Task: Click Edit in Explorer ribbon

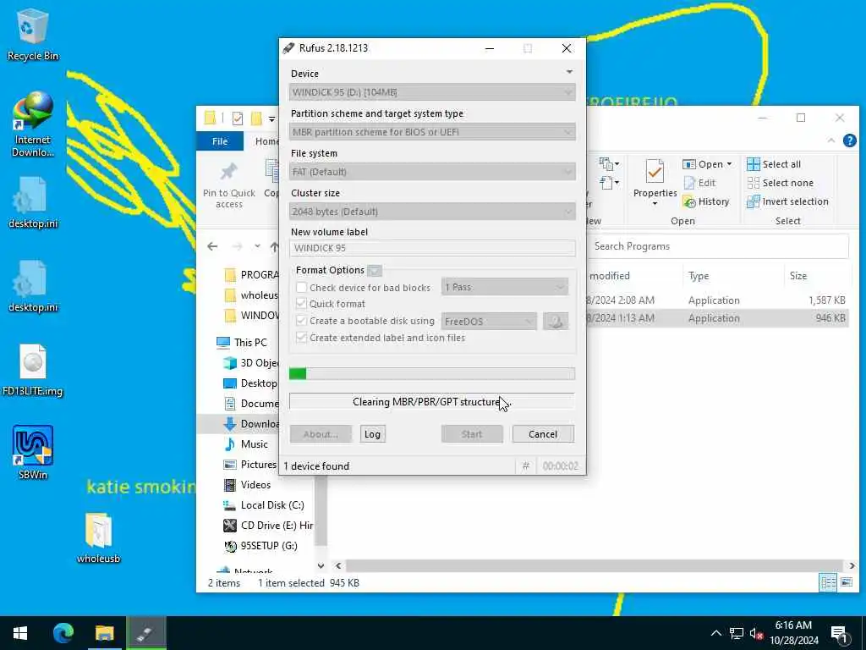Action: [699, 183]
